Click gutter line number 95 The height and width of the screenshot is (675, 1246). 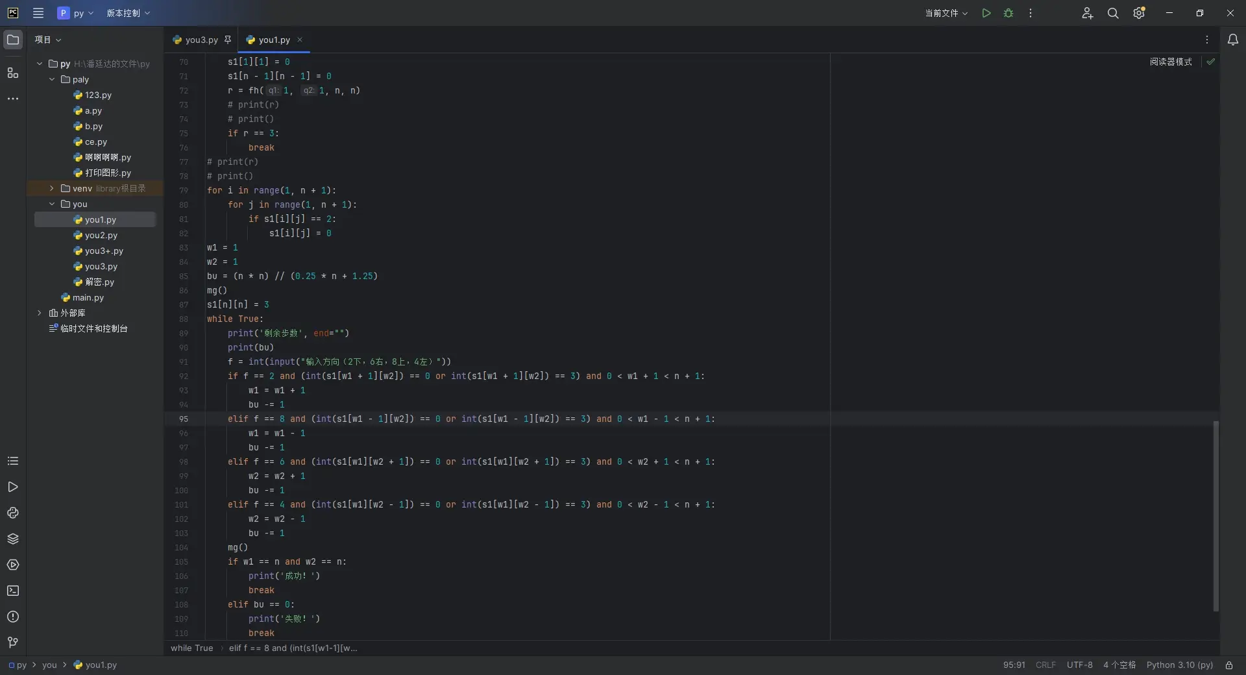click(184, 419)
